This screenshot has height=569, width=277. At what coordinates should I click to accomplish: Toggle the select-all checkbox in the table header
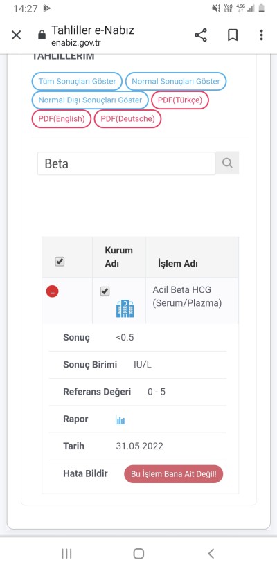click(60, 262)
